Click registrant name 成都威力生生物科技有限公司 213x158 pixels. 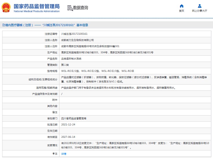pyautogui.click(x=77, y=40)
